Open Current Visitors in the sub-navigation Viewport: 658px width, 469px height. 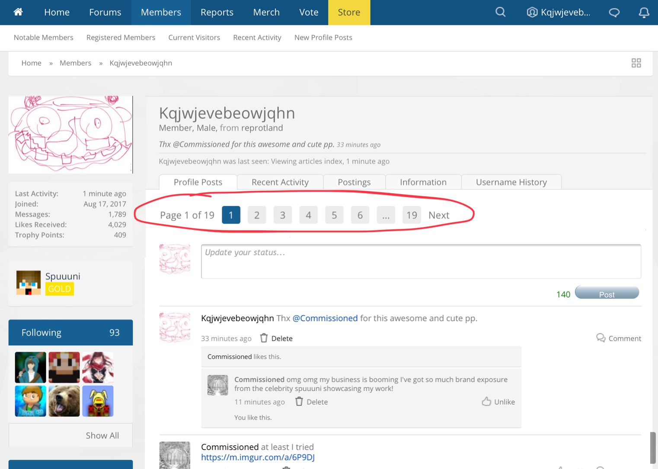coord(194,38)
